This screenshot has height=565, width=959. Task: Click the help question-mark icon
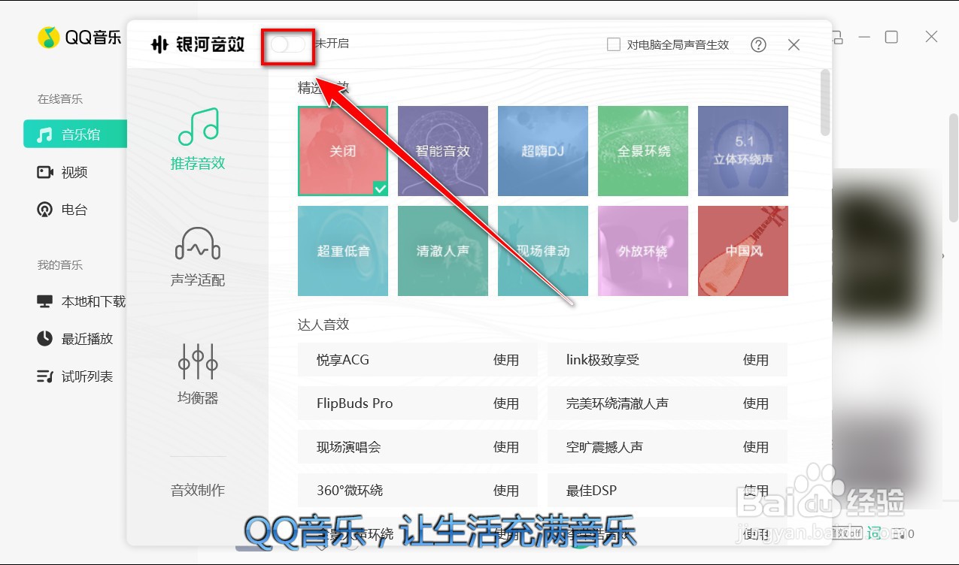tap(758, 45)
